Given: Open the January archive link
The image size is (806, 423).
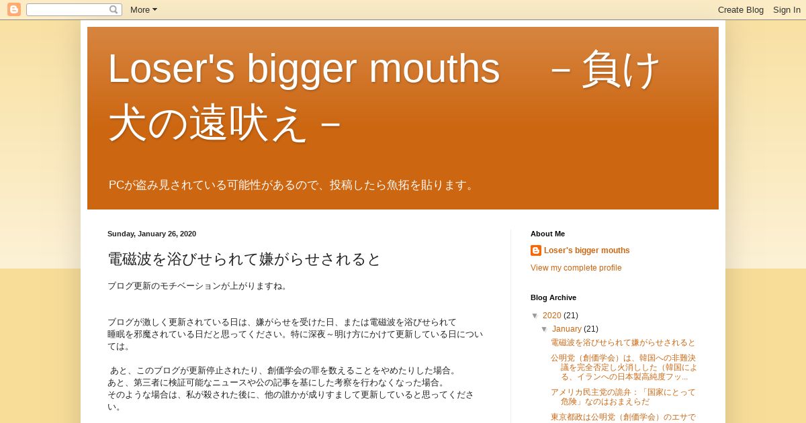Looking at the screenshot, I should pyautogui.click(x=567, y=329).
